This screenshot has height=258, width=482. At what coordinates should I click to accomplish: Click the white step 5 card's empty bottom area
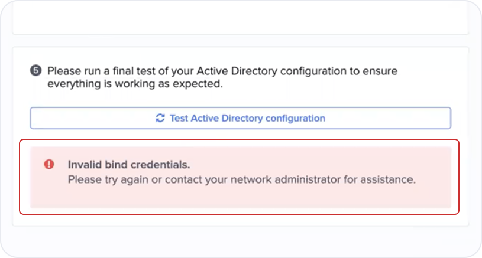point(240,220)
